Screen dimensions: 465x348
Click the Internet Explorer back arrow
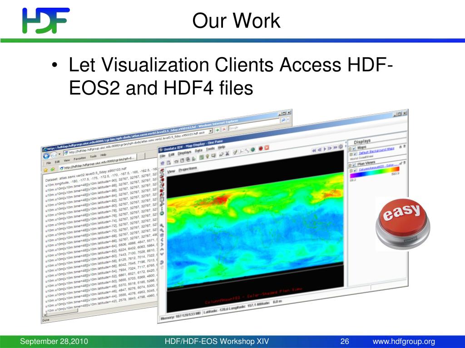47,156
